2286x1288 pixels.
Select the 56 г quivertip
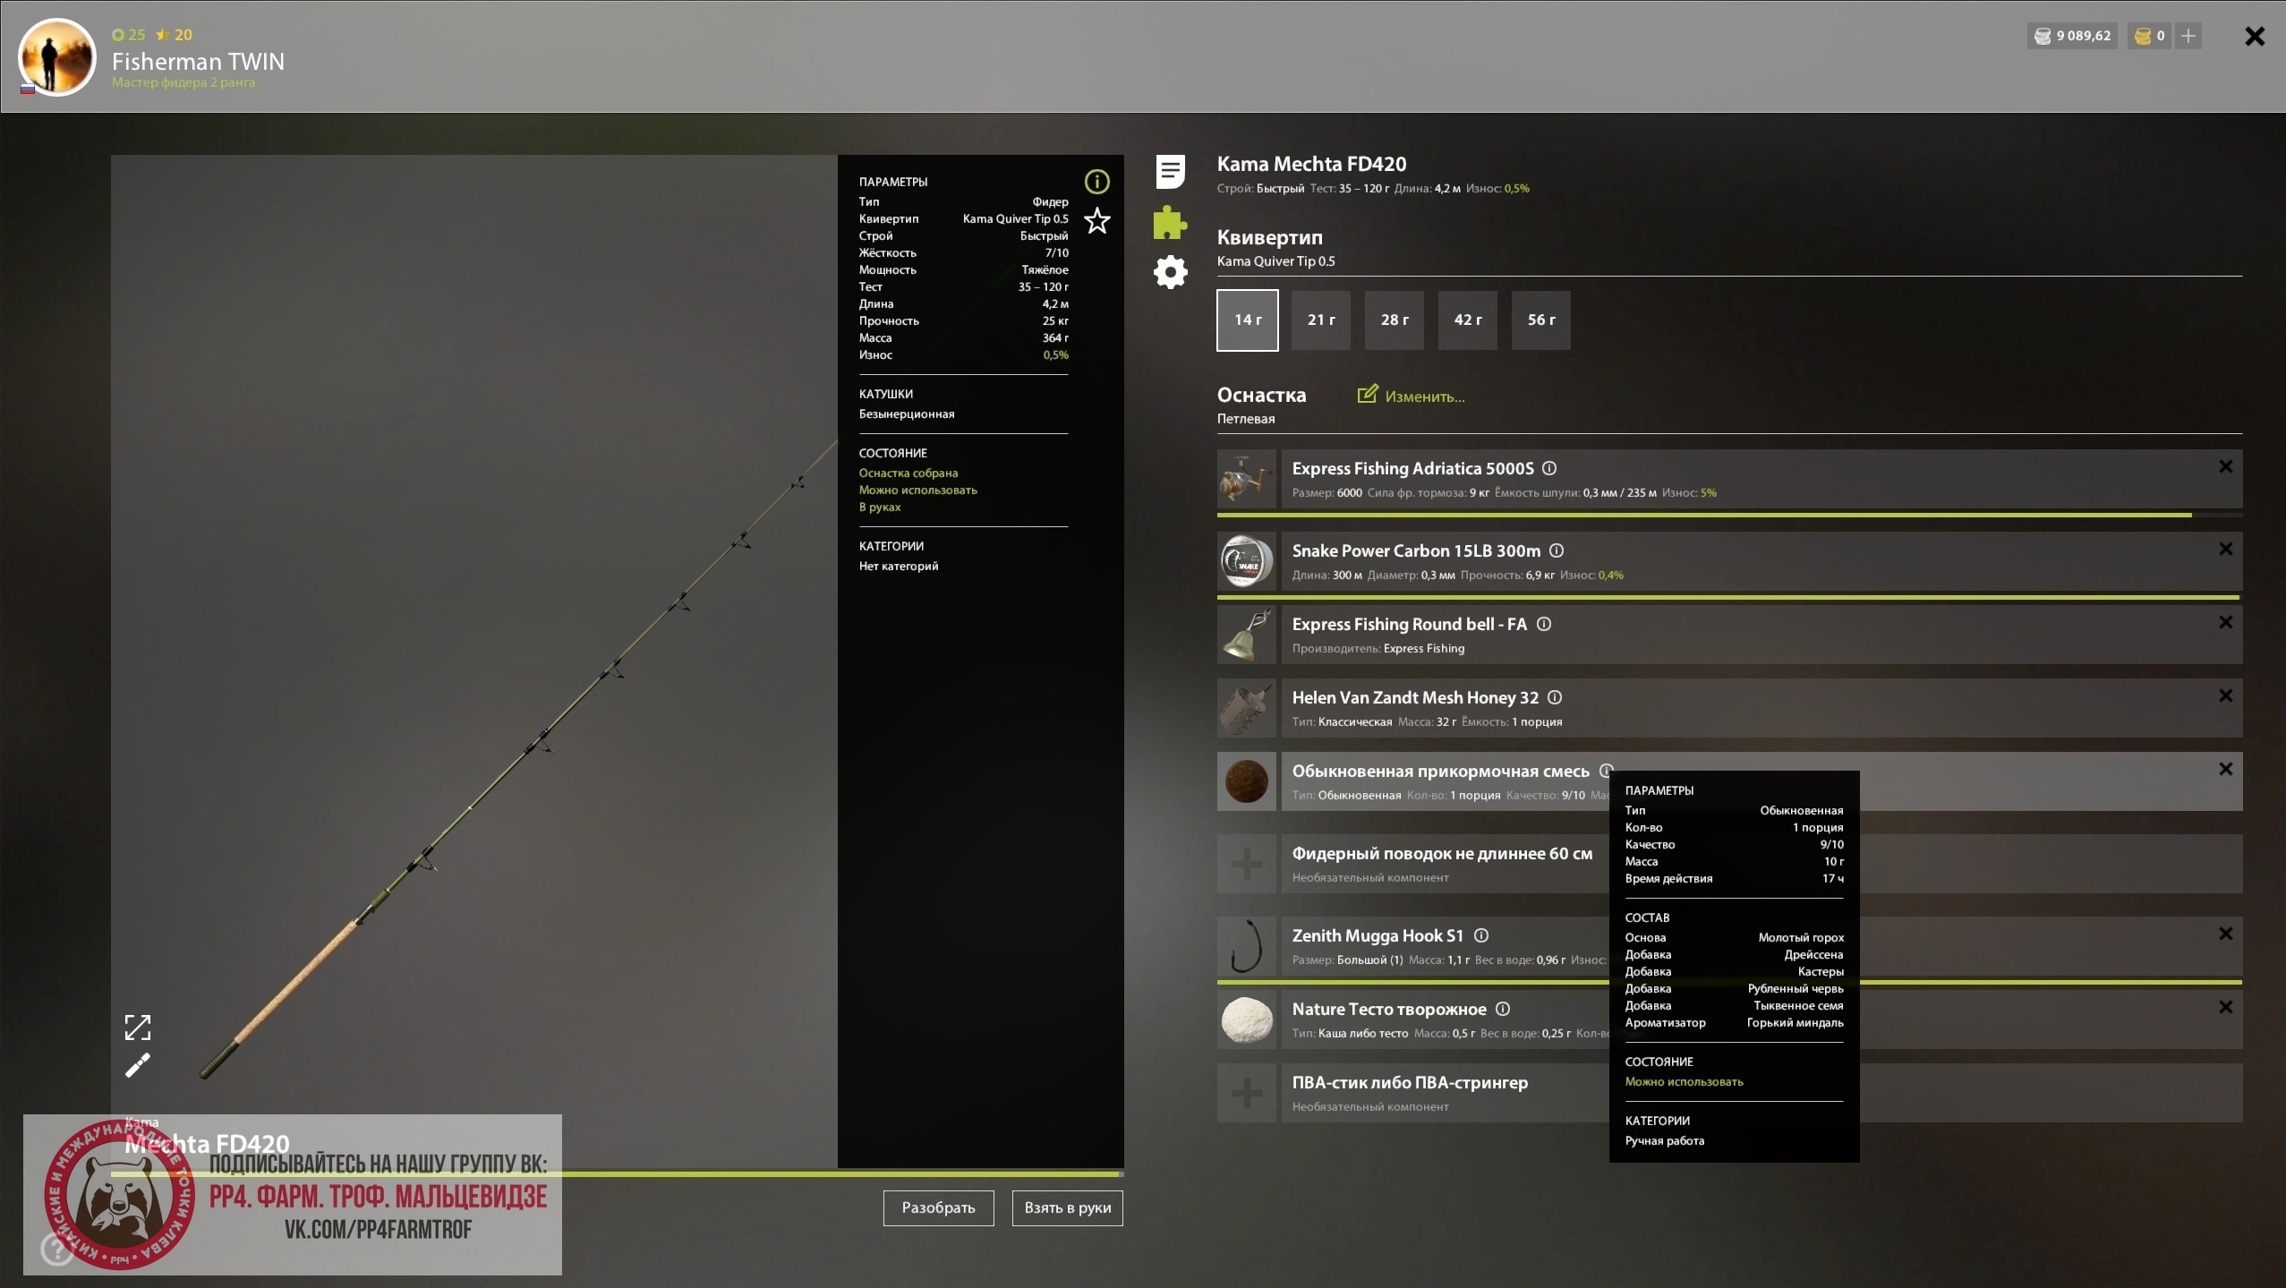(x=1541, y=320)
